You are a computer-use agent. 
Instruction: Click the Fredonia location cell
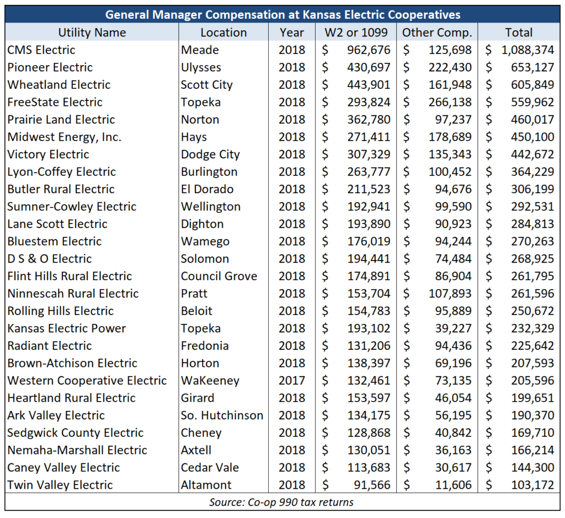(x=205, y=346)
